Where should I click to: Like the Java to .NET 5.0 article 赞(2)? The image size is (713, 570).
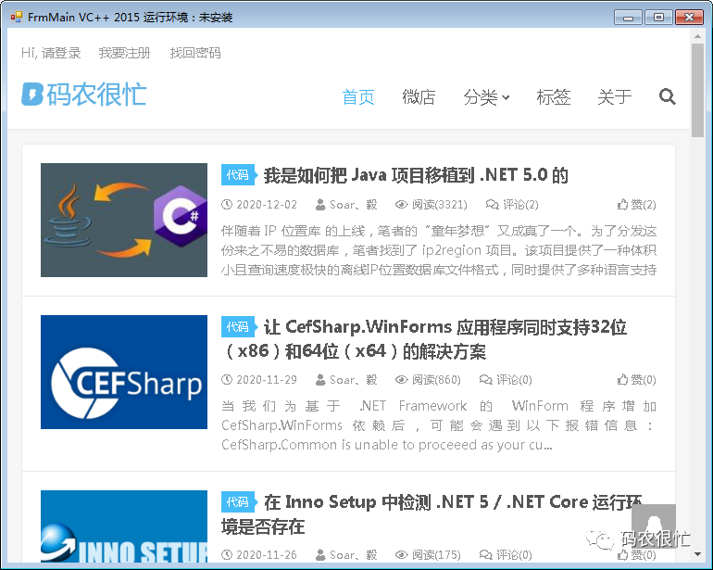tap(637, 205)
